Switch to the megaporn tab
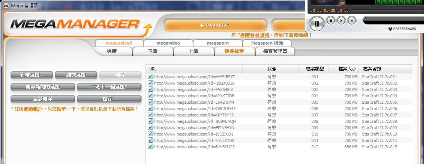Screen dimensions: 426x167 point(218,43)
